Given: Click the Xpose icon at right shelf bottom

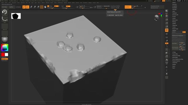Looking at the screenshot, I should [167, 78].
